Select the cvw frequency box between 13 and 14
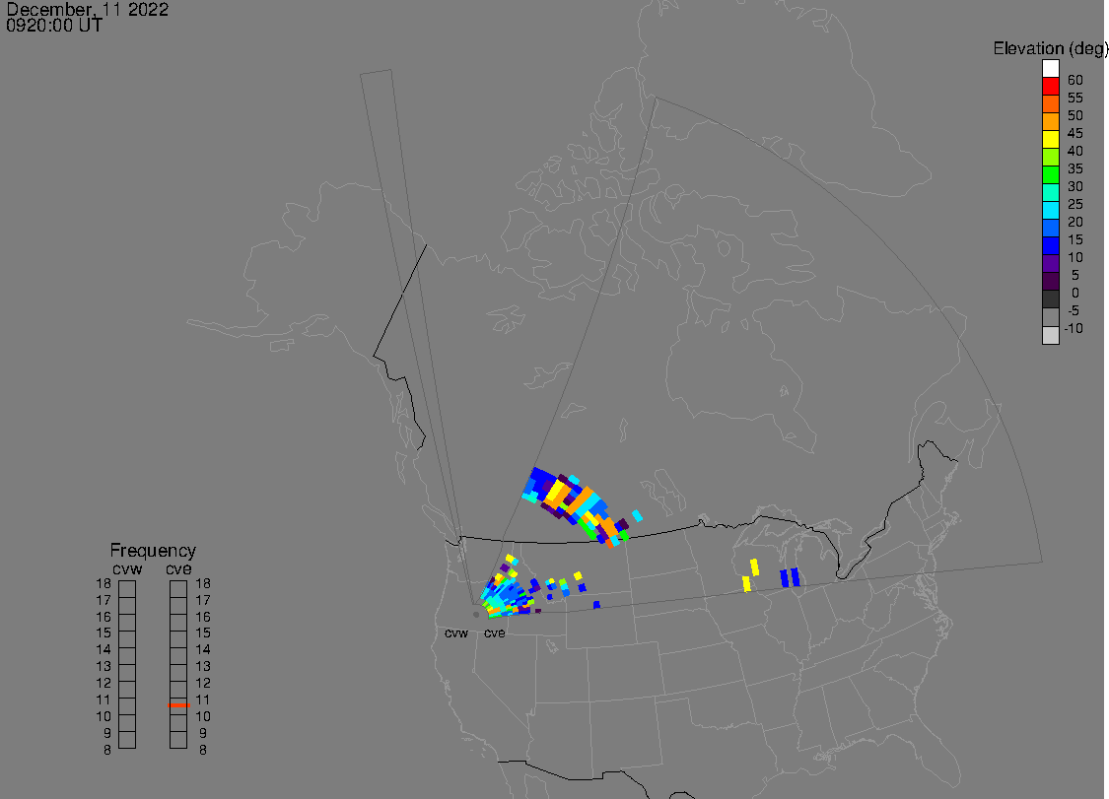Viewport: 1109px width, 799px height. click(x=127, y=657)
